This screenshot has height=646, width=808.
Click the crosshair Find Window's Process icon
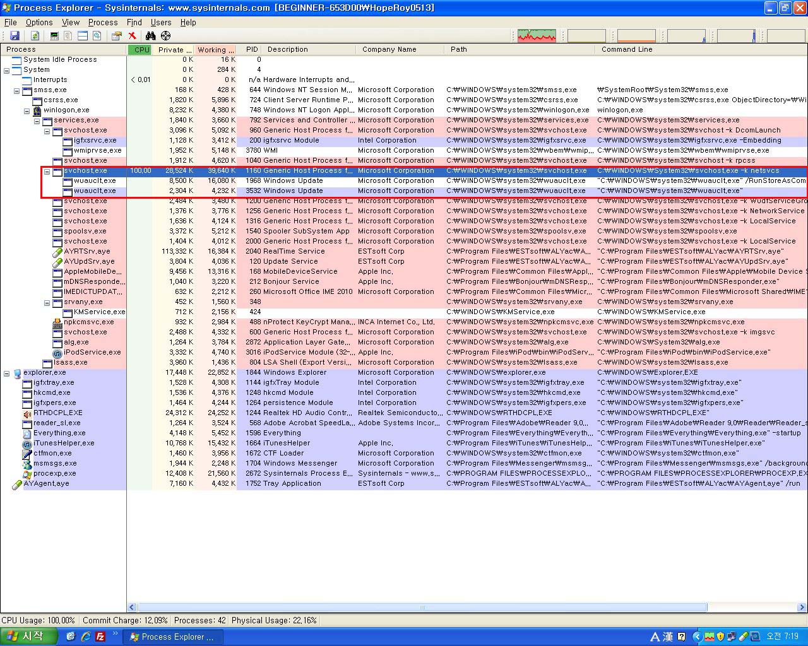coord(165,36)
